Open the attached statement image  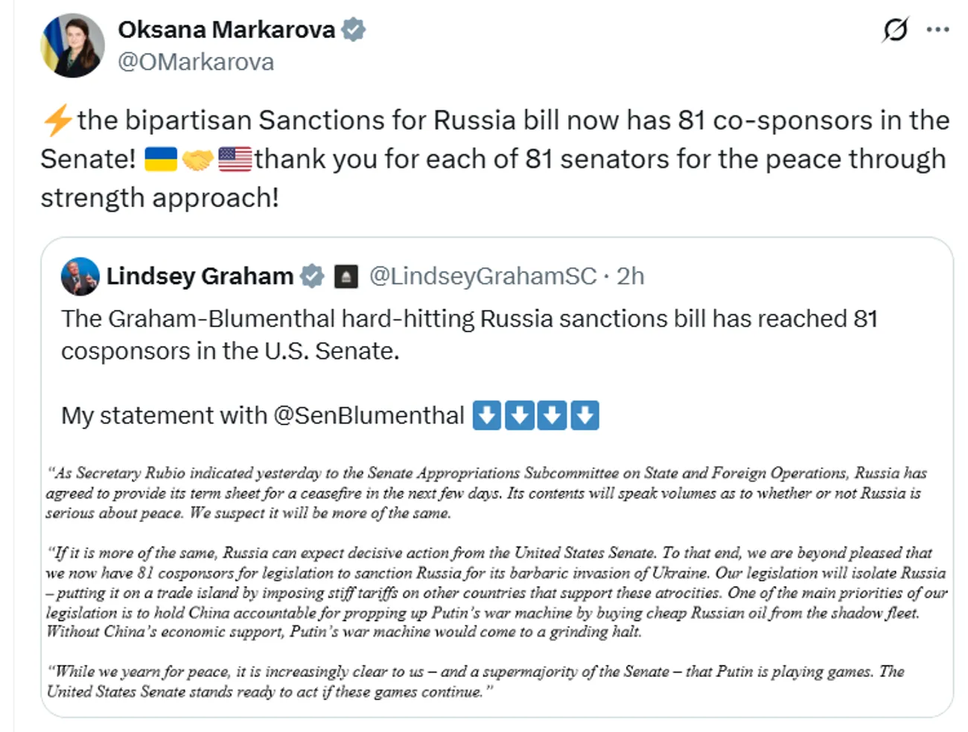[x=497, y=582]
